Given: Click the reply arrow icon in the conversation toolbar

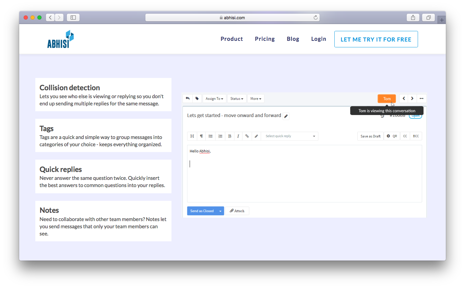Looking at the screenshot, I should click(x=188, y=99).
